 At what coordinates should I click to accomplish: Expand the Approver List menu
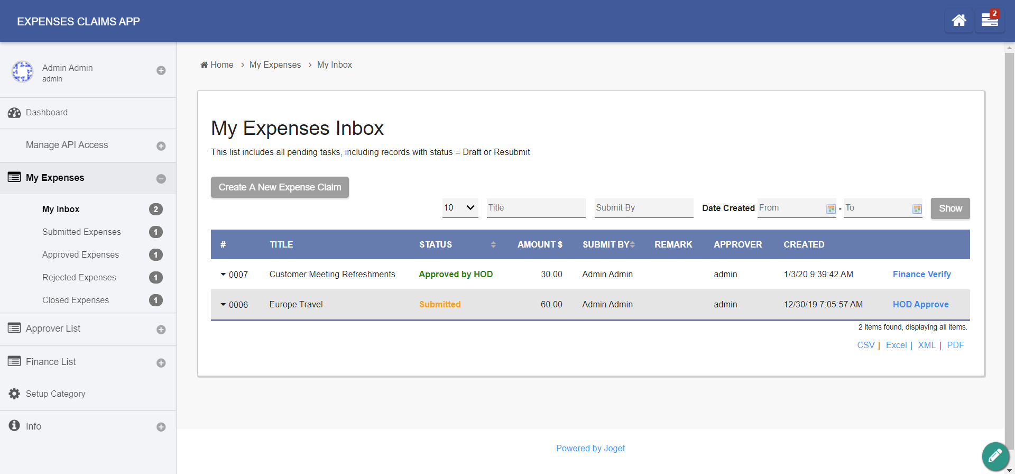[x=161, y=330]
